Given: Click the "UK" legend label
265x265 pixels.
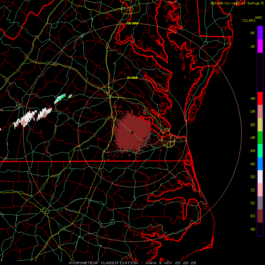Looking at the screenshot, I should coord(253,46).
